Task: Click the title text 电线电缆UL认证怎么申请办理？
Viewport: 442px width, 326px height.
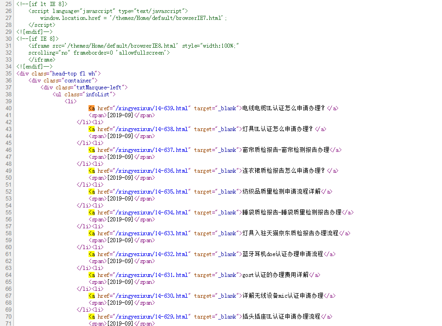Action: 284,108
